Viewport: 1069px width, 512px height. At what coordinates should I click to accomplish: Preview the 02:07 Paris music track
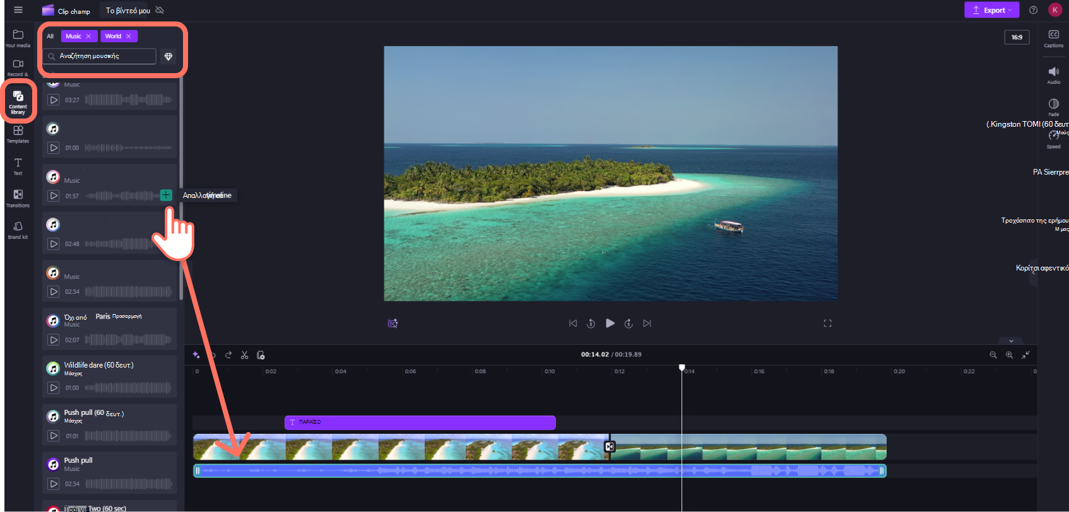pyautogui.click(x=54, y=340)
